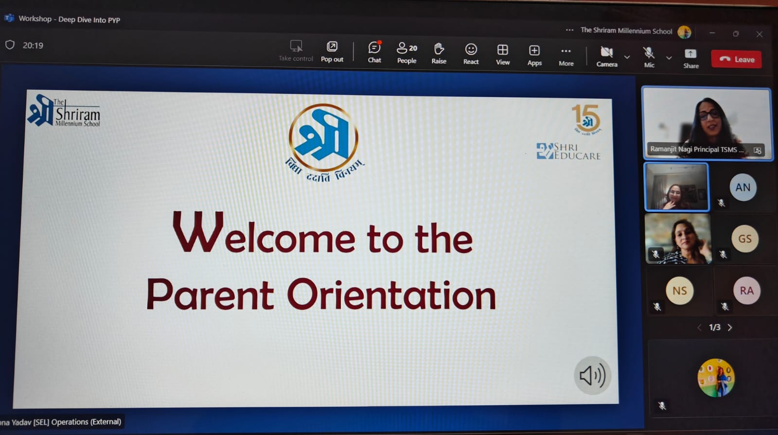Image resolution: width=778 pixels, height=435 pixels.
Task: Pop out the shared content
Action: (x=332, y=52)
